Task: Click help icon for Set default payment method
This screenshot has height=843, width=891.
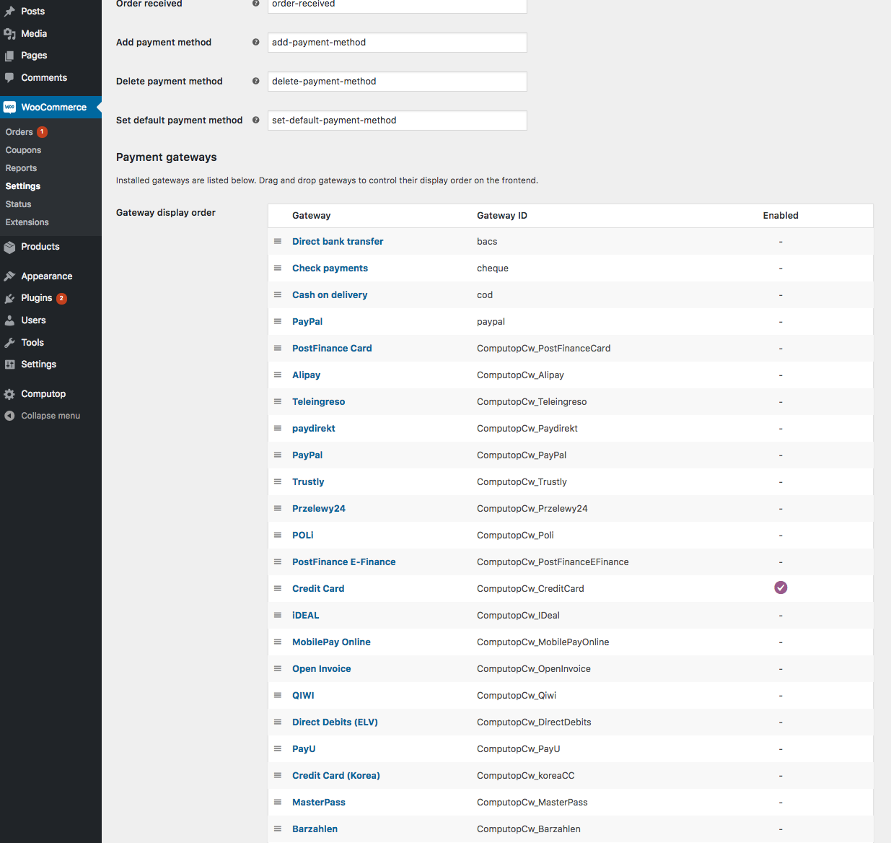Action: point(255,121)
